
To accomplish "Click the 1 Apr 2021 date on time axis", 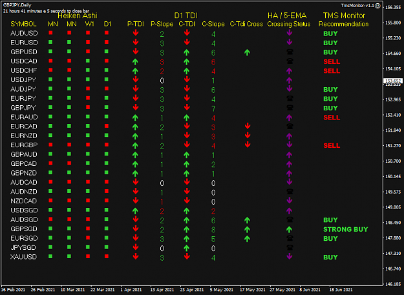I will coord(131,290).
